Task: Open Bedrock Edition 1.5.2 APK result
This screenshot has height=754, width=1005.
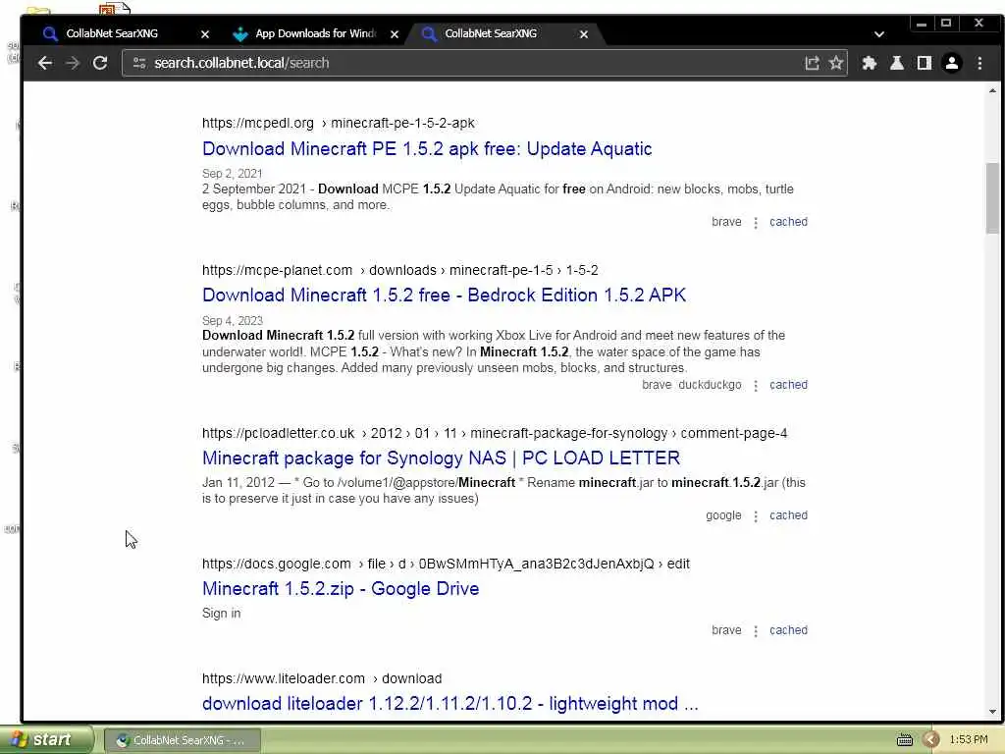Action: point(445,295)
